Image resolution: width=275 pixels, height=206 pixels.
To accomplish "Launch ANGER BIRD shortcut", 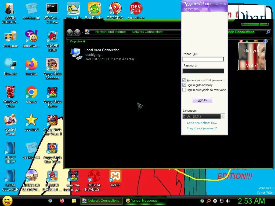I will (52, 41).
